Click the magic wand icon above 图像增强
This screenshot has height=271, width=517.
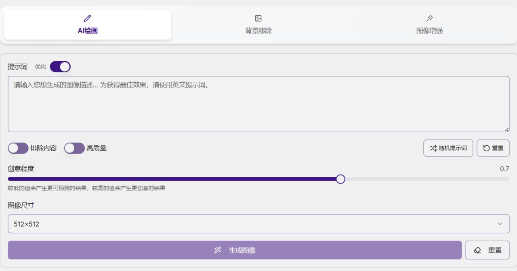[x=429, y=18]
